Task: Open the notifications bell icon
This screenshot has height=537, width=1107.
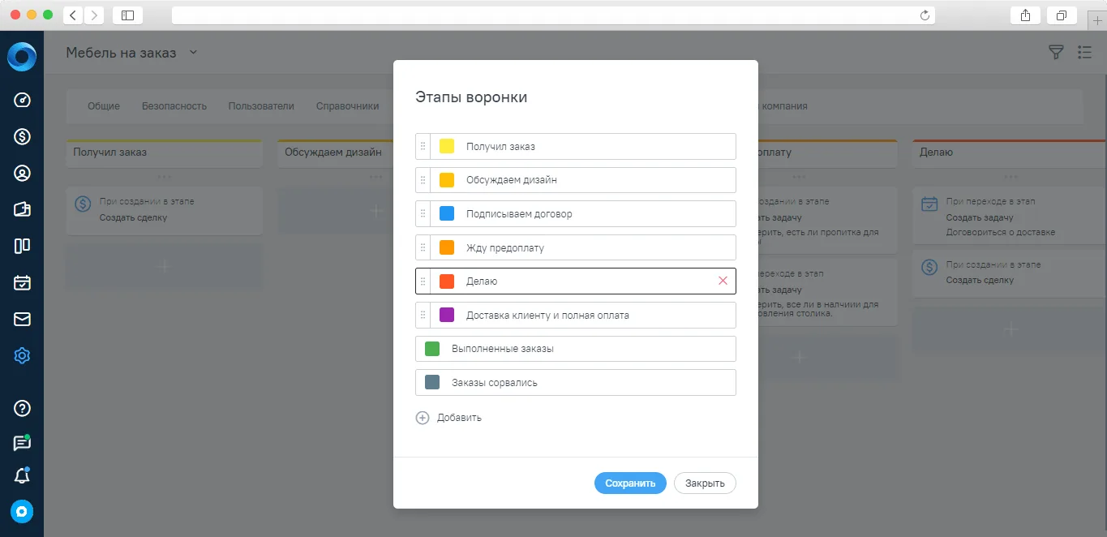Action: point(22,477)
